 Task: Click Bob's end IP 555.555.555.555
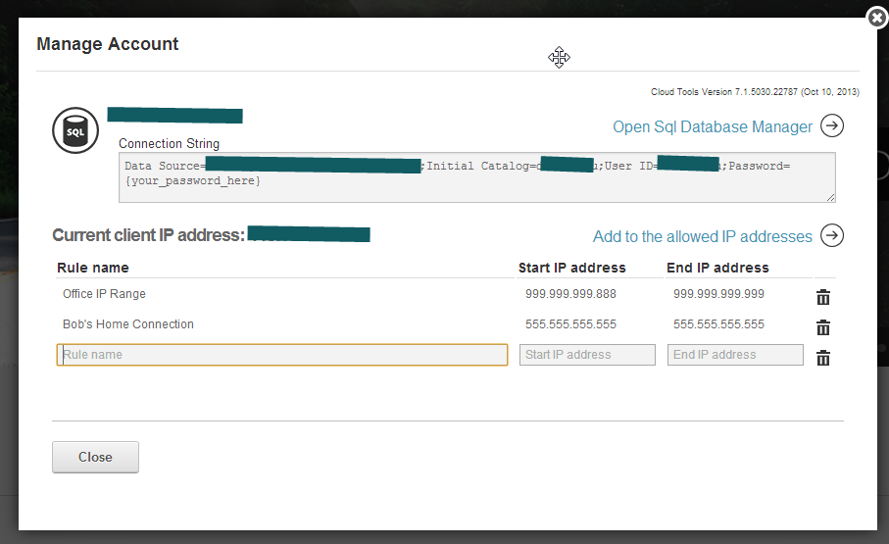pyautogui.click(x=718, y=324)
